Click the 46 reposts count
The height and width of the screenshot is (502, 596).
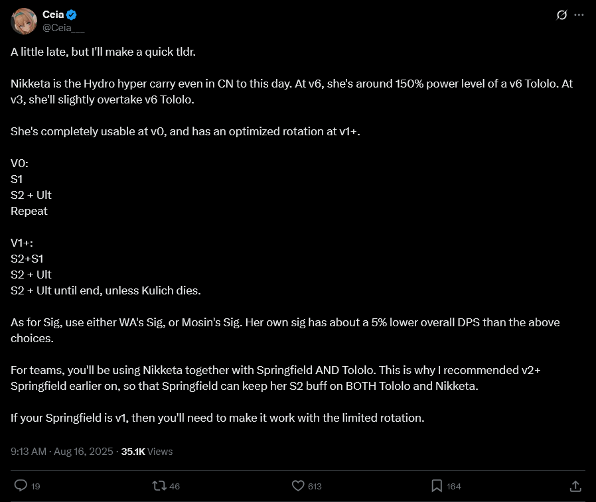tap(175, 487)
